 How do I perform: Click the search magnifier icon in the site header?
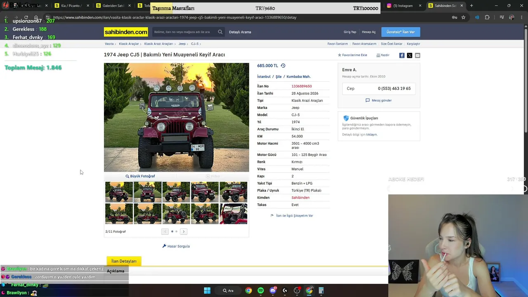click(x=220, y=32)
